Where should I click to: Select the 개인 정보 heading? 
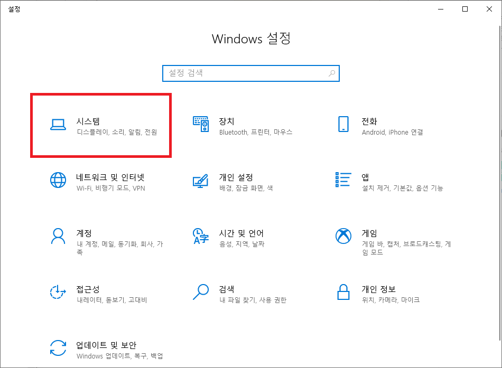379,289
